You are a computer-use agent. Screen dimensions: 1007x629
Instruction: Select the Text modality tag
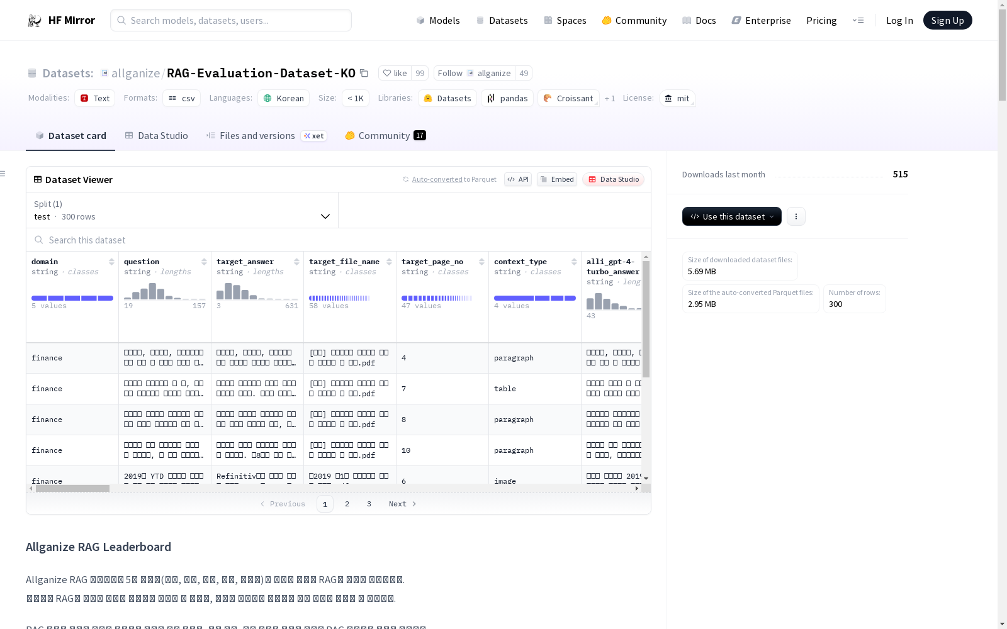tap(94, 98)
